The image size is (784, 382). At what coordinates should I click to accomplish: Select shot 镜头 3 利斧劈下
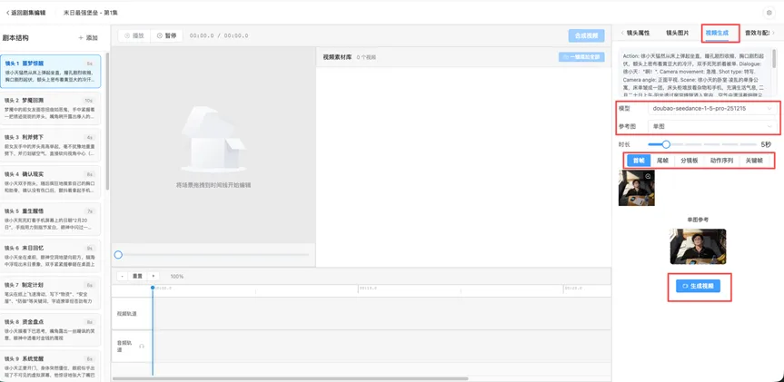pyautogui.click(x=51, y=145)
